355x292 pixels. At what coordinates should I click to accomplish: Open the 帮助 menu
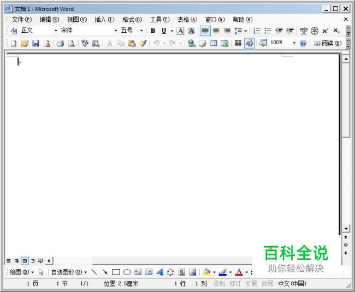242,20
